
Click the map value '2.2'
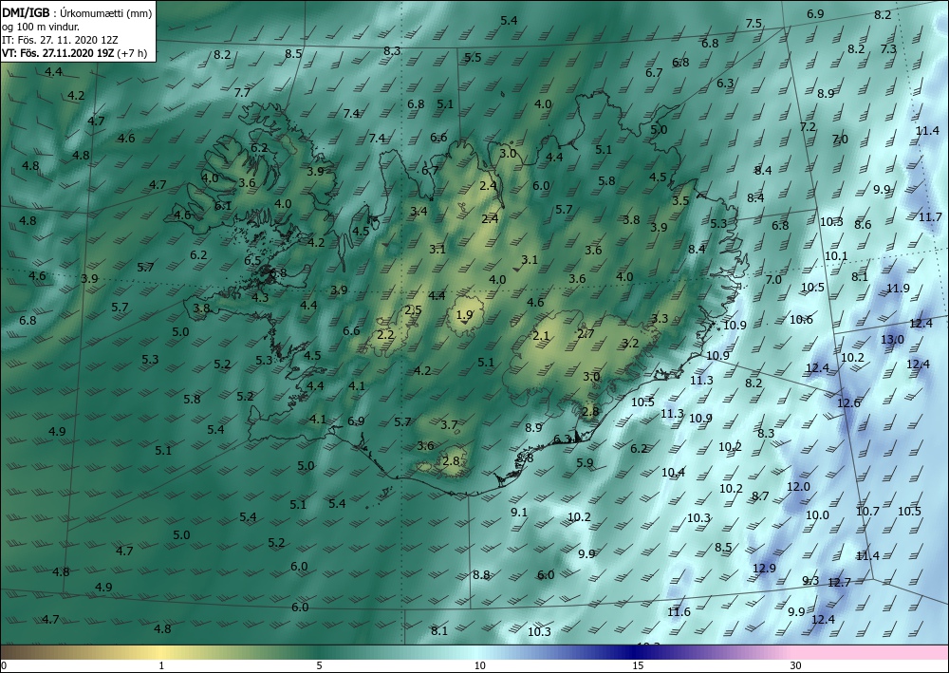pyautogui.click(x=385, y=335)
